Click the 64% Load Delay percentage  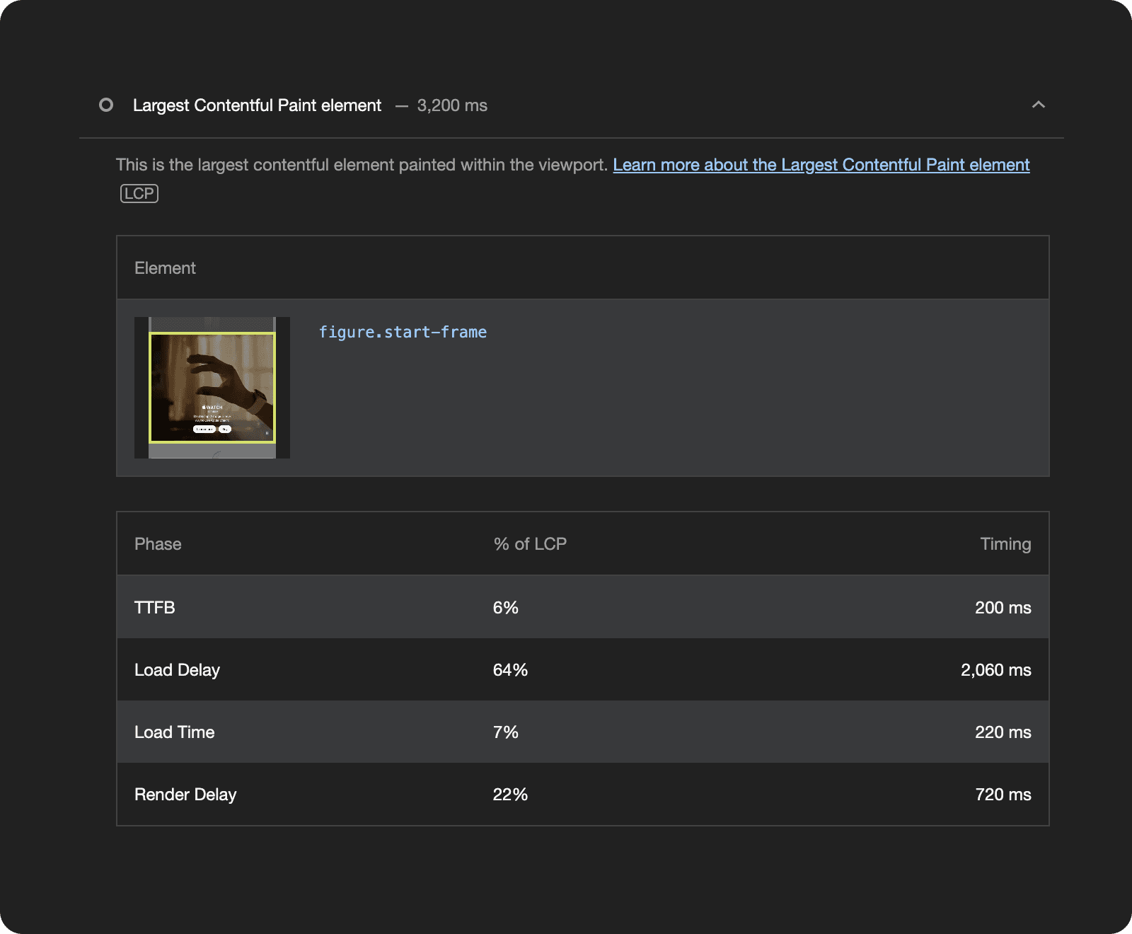pyautogui.click(x=510, y=670)
